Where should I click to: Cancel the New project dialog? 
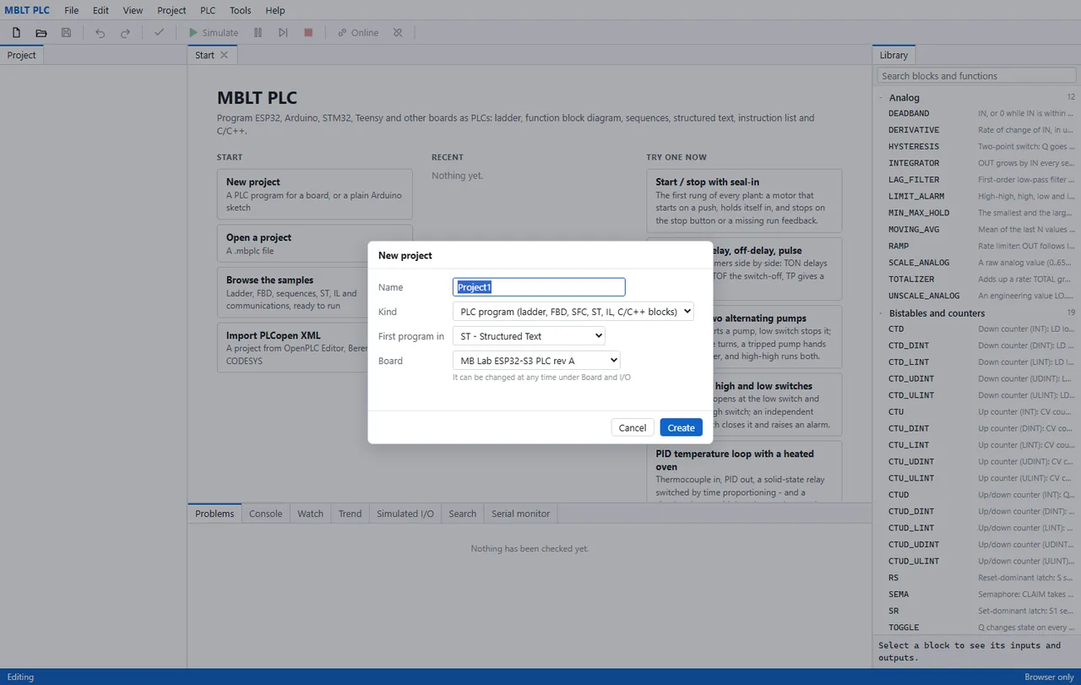click(633, 427)
